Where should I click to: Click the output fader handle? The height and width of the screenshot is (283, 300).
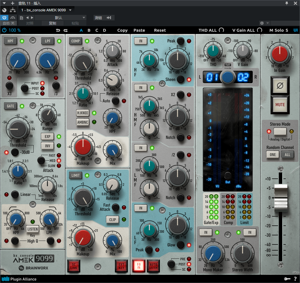(281, 198)
